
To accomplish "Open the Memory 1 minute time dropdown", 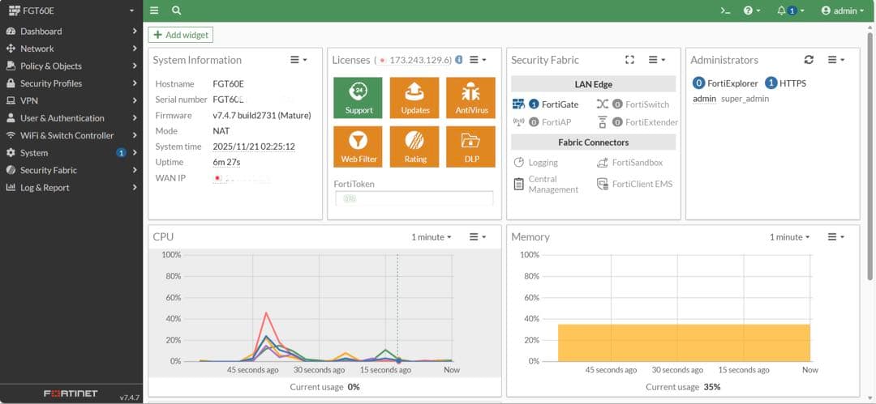I will tap(789, 237).
